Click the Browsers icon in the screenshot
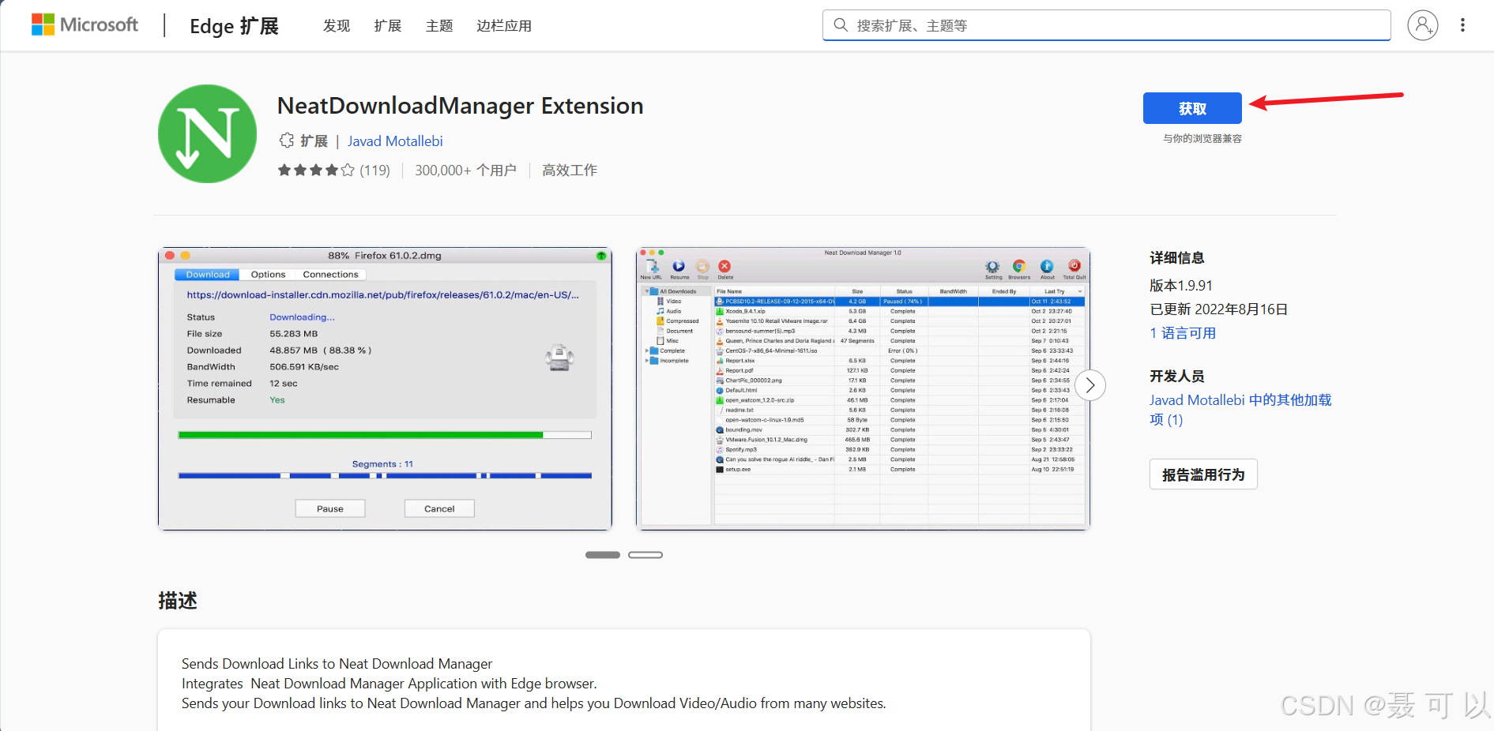This screenshot has width=1494, height=731. point(1019,269)
